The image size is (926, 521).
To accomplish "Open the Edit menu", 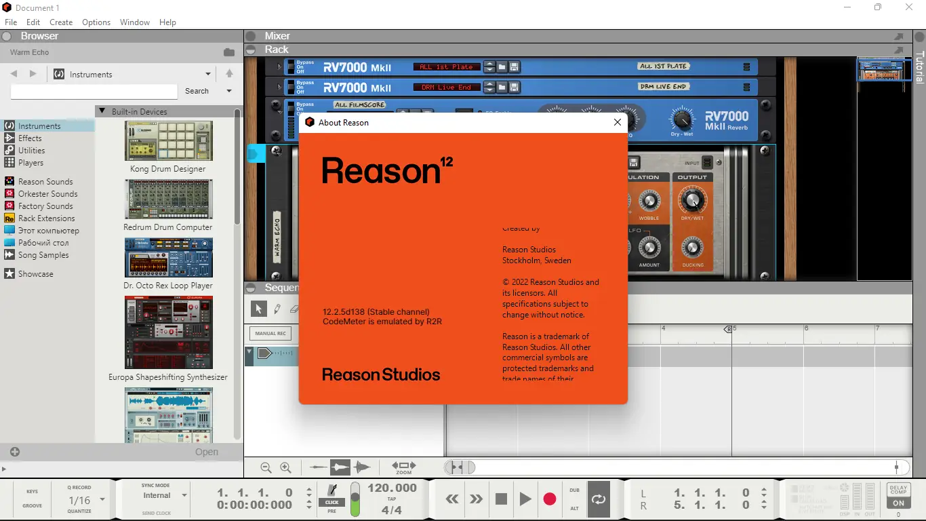I will (33, 22).
